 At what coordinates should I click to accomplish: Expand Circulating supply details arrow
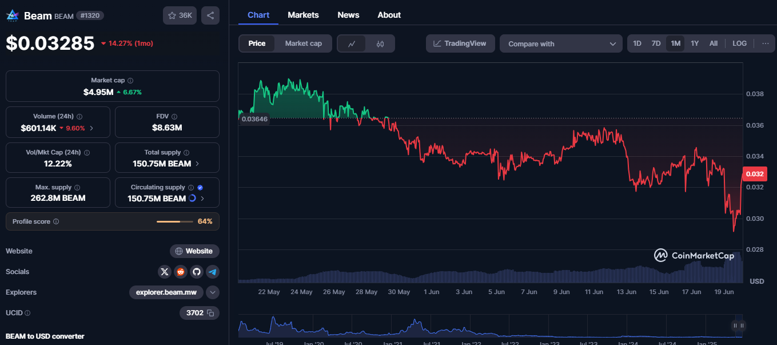click(202, 199)
